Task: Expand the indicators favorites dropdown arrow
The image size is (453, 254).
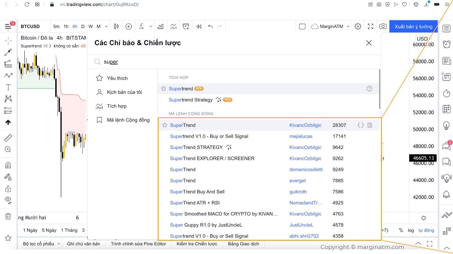Action: pos(151,27)
